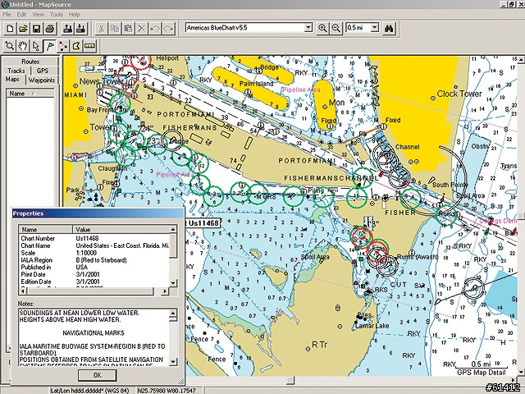The width and height of the screenshot is (525, 394).
Task: Select the arrow Selection tool
Action: (x=36, y=46)
